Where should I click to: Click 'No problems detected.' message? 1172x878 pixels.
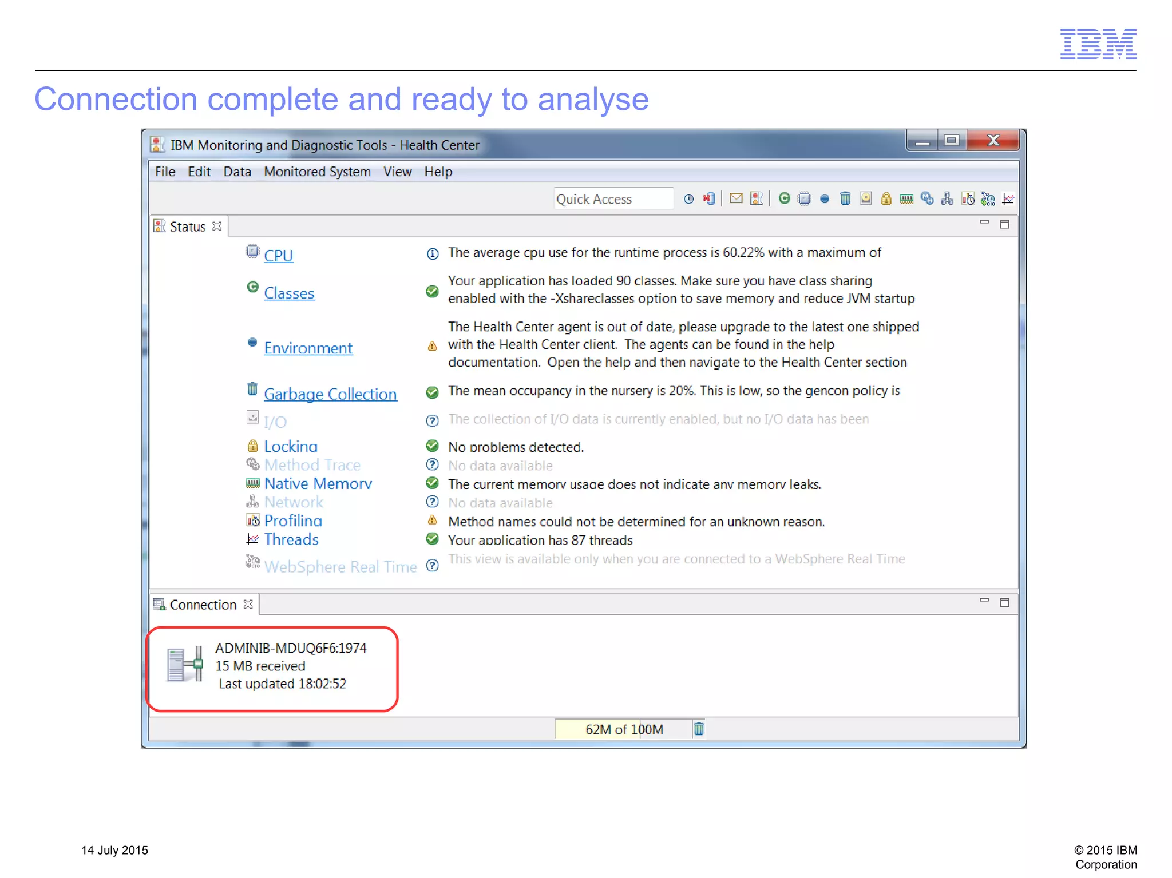tap(516, 447)
